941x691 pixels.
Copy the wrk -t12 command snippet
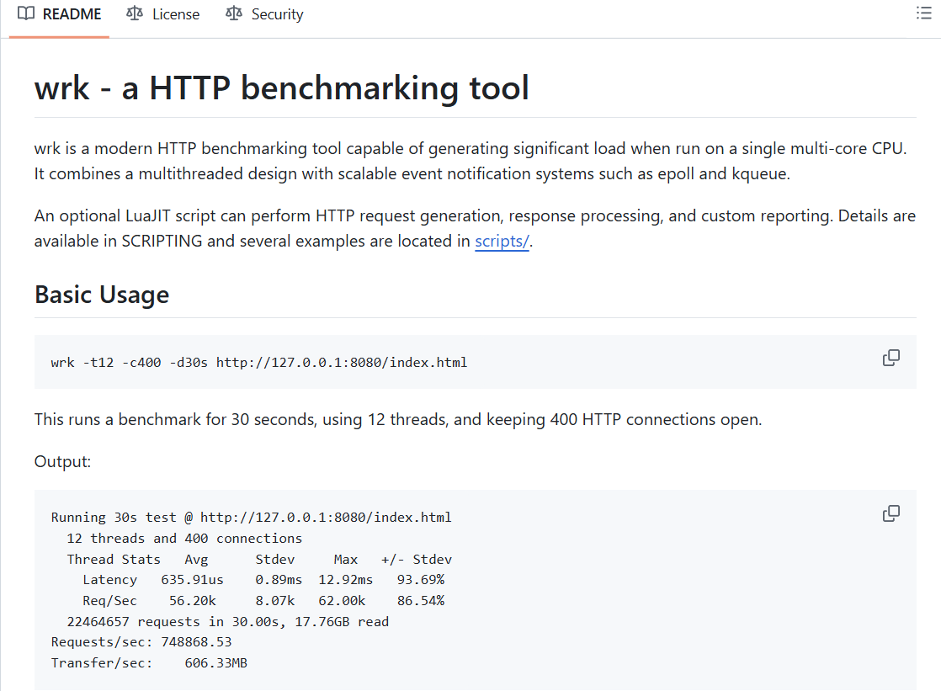[x=890, y=359]
